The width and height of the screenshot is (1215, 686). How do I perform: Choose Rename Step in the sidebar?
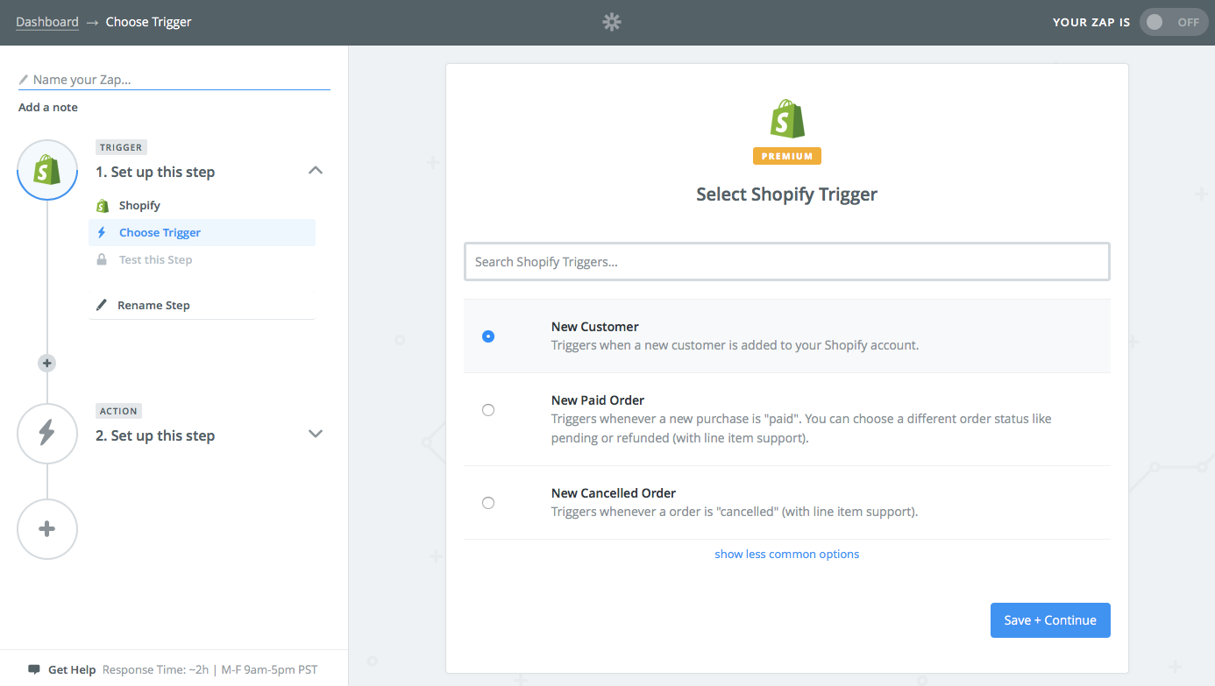click(x=143, y=305)
